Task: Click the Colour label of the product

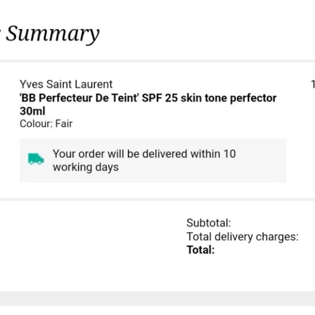Action: tap(36, 123)
